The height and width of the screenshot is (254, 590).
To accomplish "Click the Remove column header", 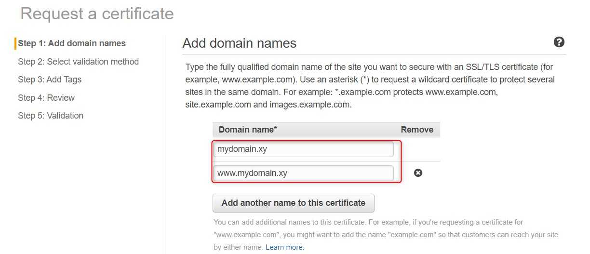I will (x=417, y=130).
